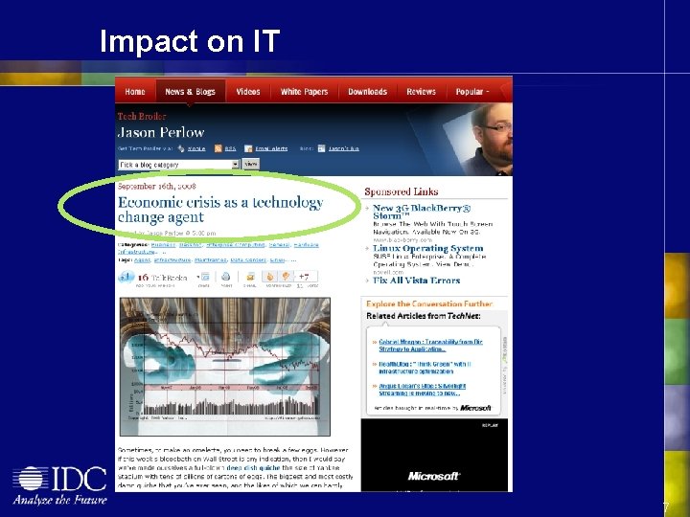The width and height of the screenshot is (690, 517).
Task: Switch to the Downloads tab
Action: pyautogui.click(x=367, y=92)
